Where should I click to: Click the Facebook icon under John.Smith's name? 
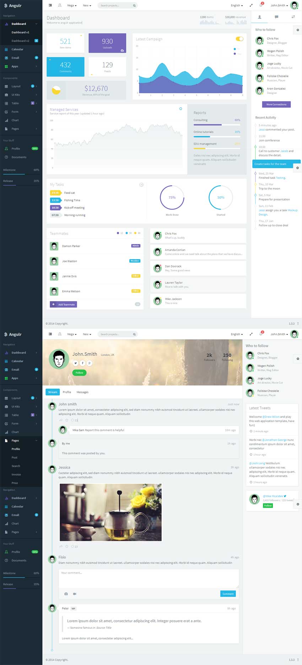(x=82, y=363)
